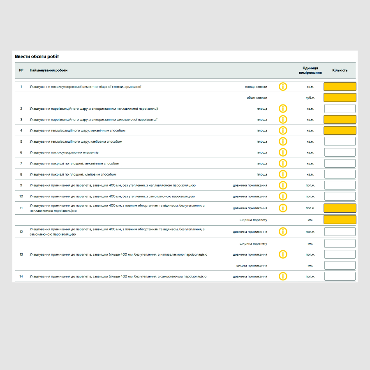The height and width of the screenshot is (370, 370).
Task: Click empty quantity field for row 2
Action: click(340, 109)
